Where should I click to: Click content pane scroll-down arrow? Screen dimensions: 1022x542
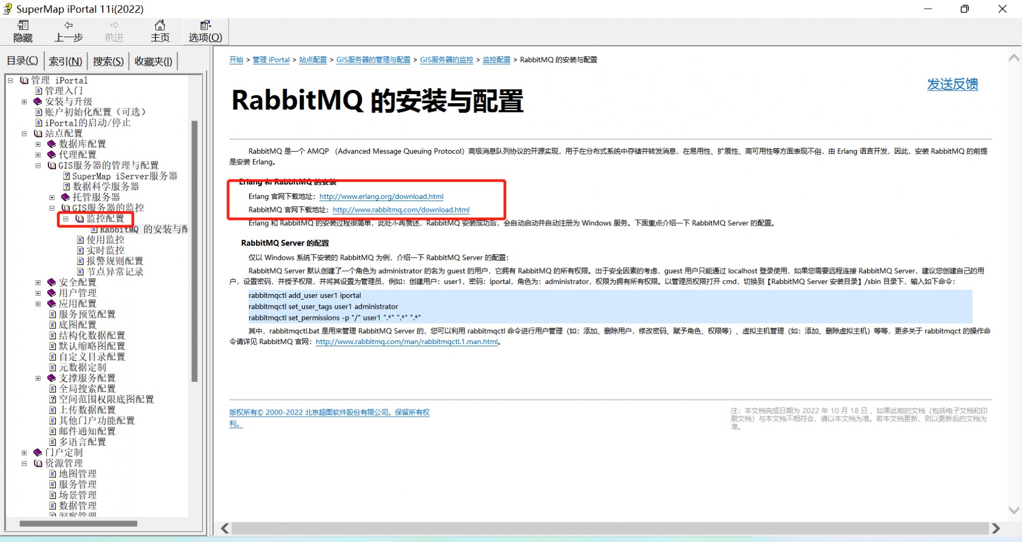[x=1014, y=510]
